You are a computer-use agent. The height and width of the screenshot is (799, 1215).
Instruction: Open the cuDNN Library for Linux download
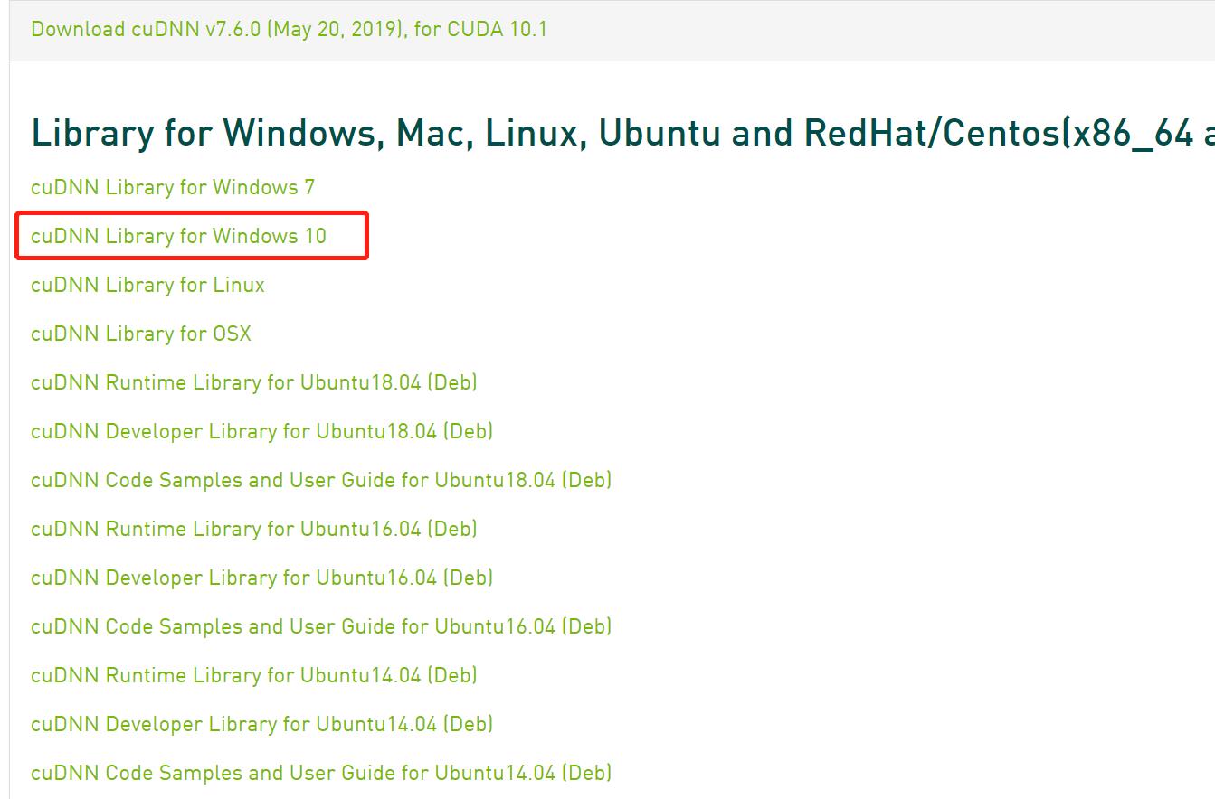tap(147, 285)
